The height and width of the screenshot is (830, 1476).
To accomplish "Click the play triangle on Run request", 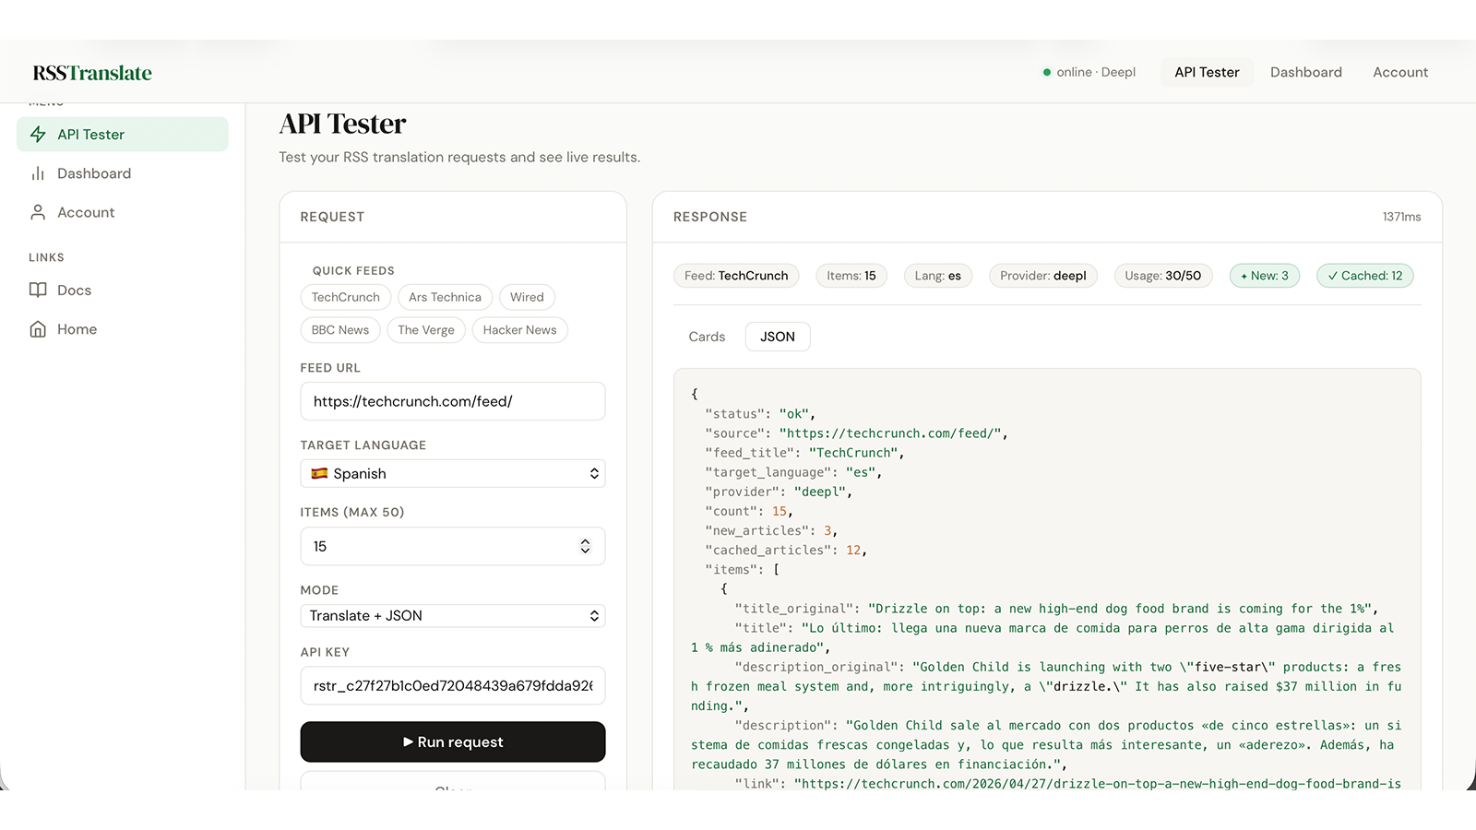I will (408, 742).
